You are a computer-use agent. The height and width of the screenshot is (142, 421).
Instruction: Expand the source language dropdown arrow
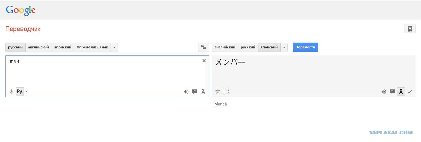(x=114, y=47)
